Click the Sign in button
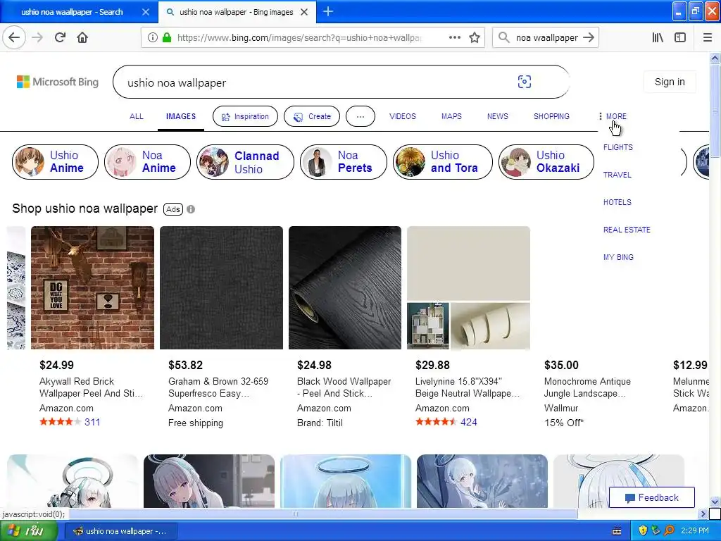This screenshot has width=721, height=541. 670,82
